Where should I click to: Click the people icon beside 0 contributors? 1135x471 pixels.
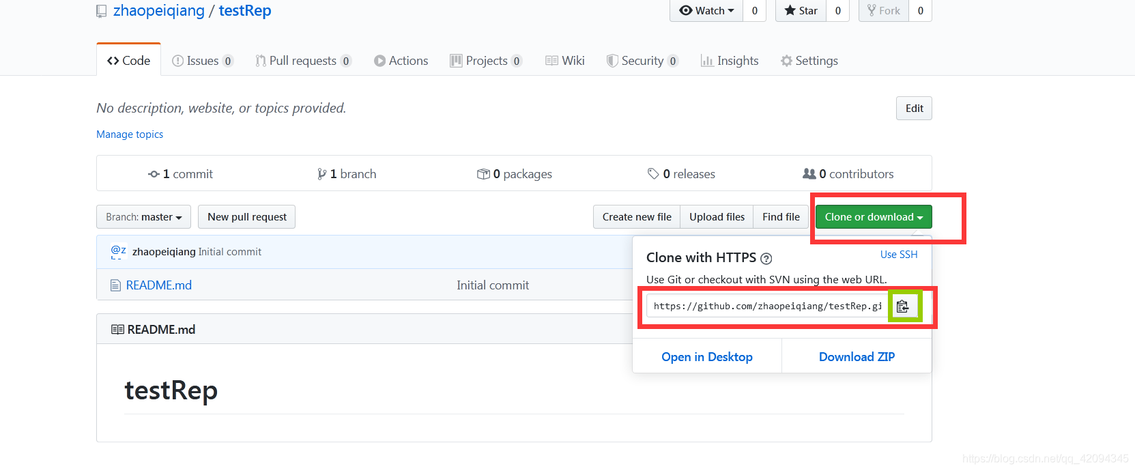click(809, 174)
